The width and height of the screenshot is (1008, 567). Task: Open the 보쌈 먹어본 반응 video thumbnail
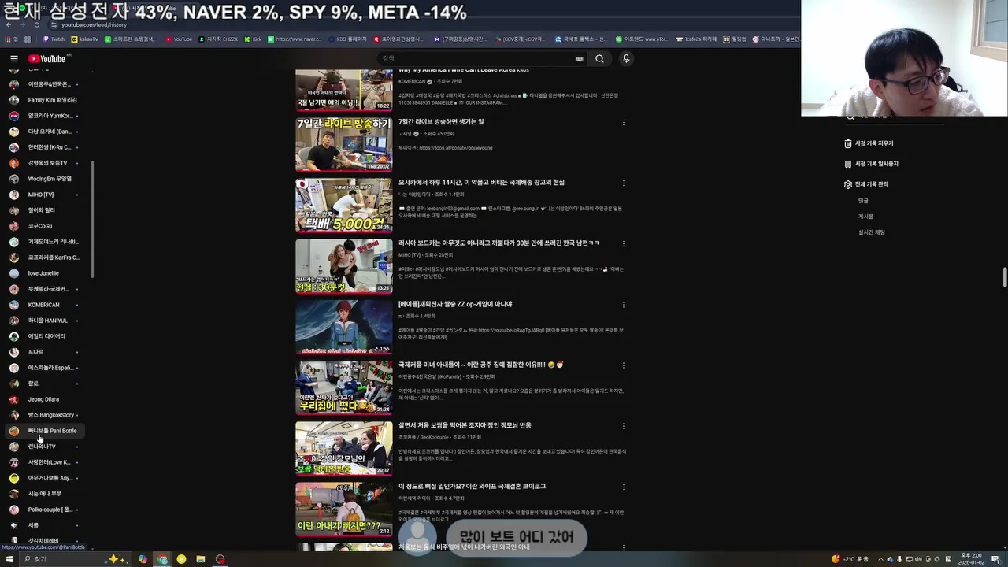(343, 447)
